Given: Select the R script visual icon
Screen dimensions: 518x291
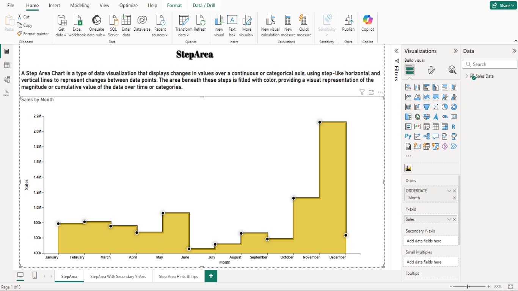Looking at the screenshot, I should pos(453,127).
